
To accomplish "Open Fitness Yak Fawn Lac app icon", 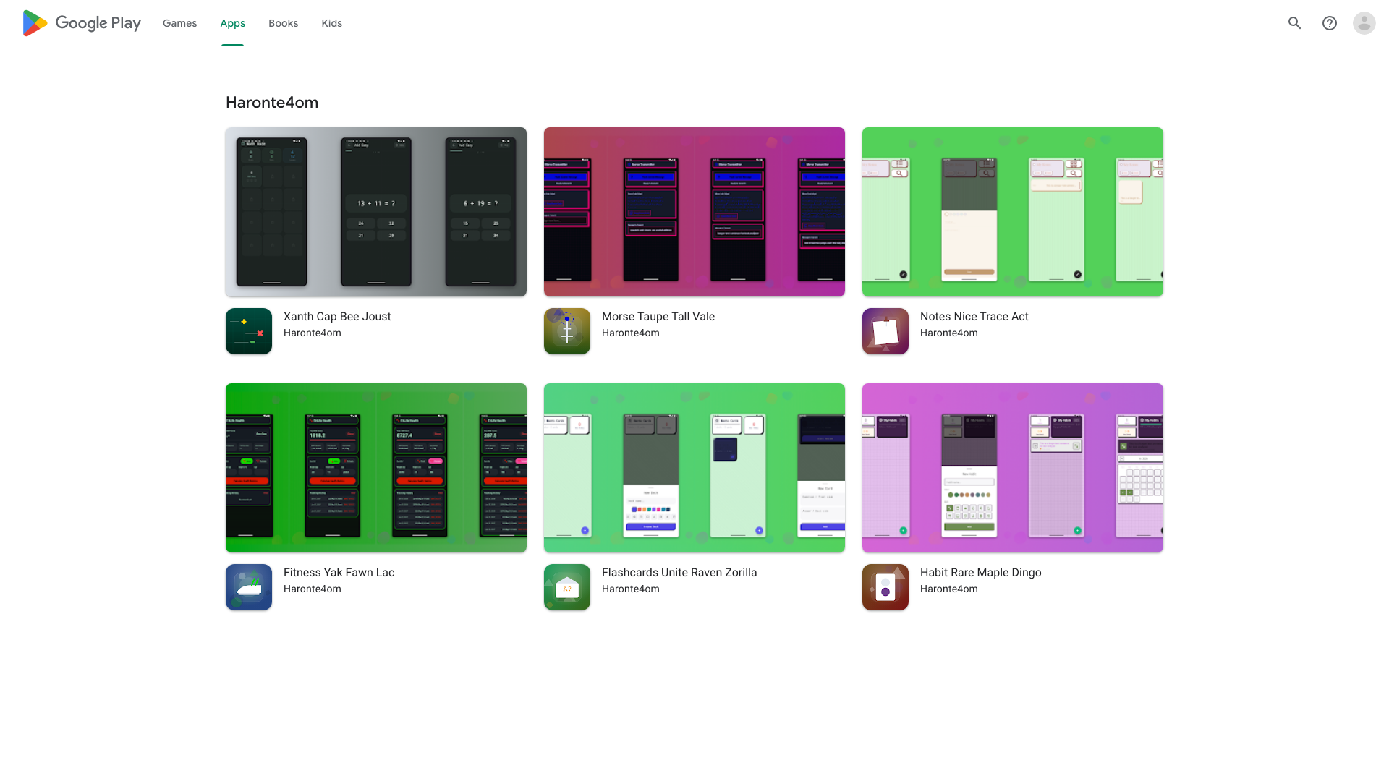I will (249, 587).
